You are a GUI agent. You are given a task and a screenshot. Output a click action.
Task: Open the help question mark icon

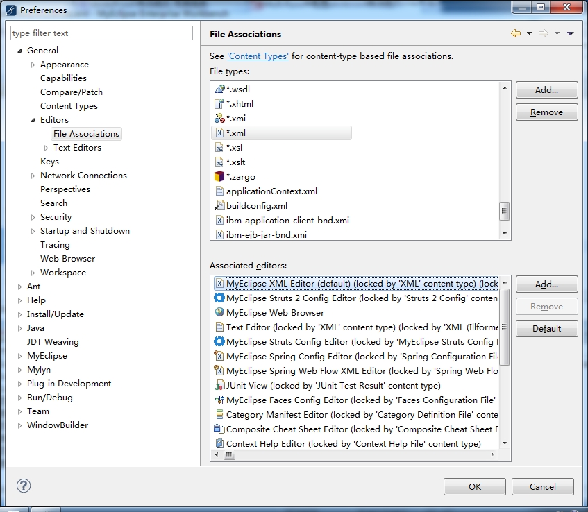click(x=24, y=486)
